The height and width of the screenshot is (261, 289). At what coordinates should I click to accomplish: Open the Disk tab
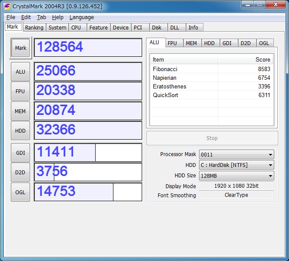click(x=157, y=27)
